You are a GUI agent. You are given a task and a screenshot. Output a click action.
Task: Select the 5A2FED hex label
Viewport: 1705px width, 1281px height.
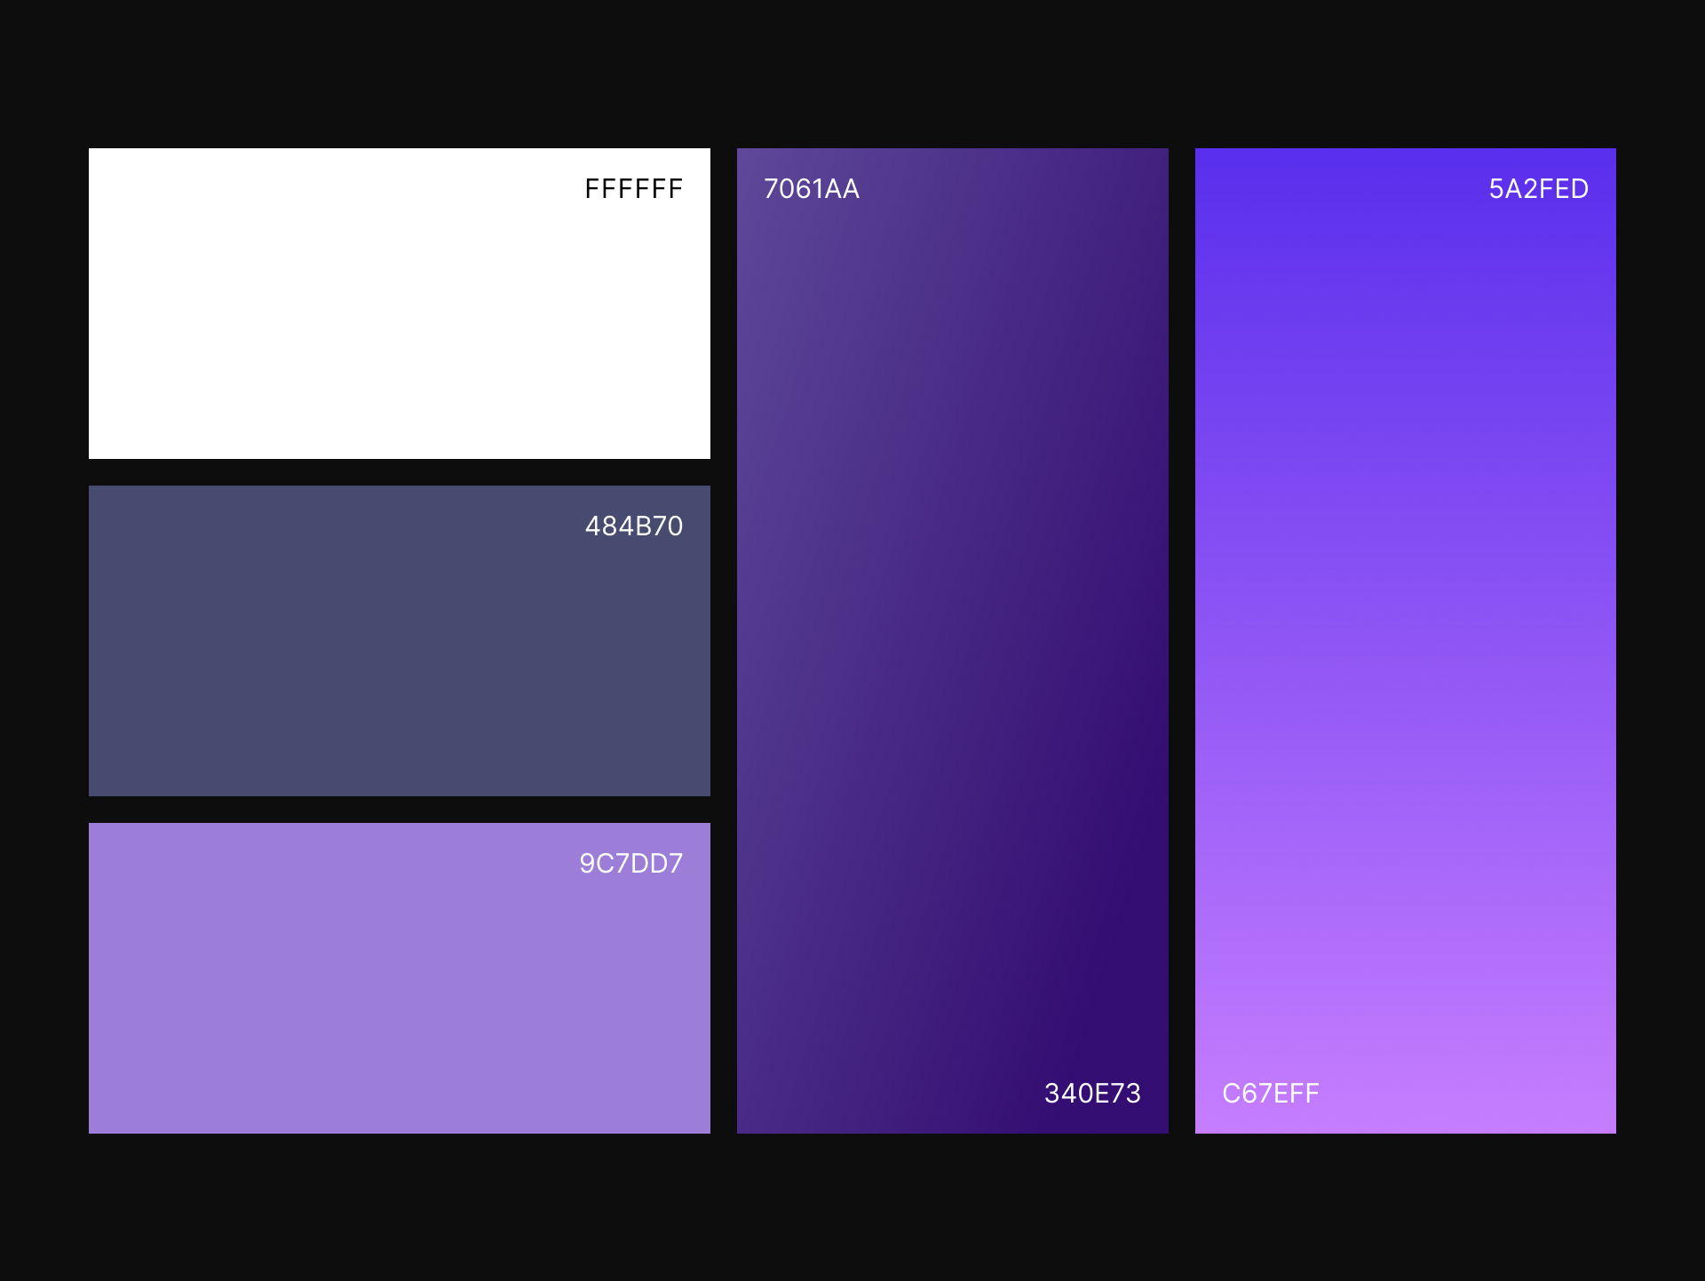tap(1538, 189)
